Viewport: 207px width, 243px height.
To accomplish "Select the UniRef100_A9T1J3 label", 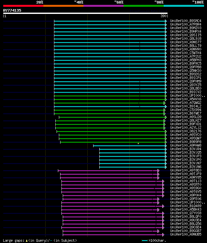I will coord(186,181).
